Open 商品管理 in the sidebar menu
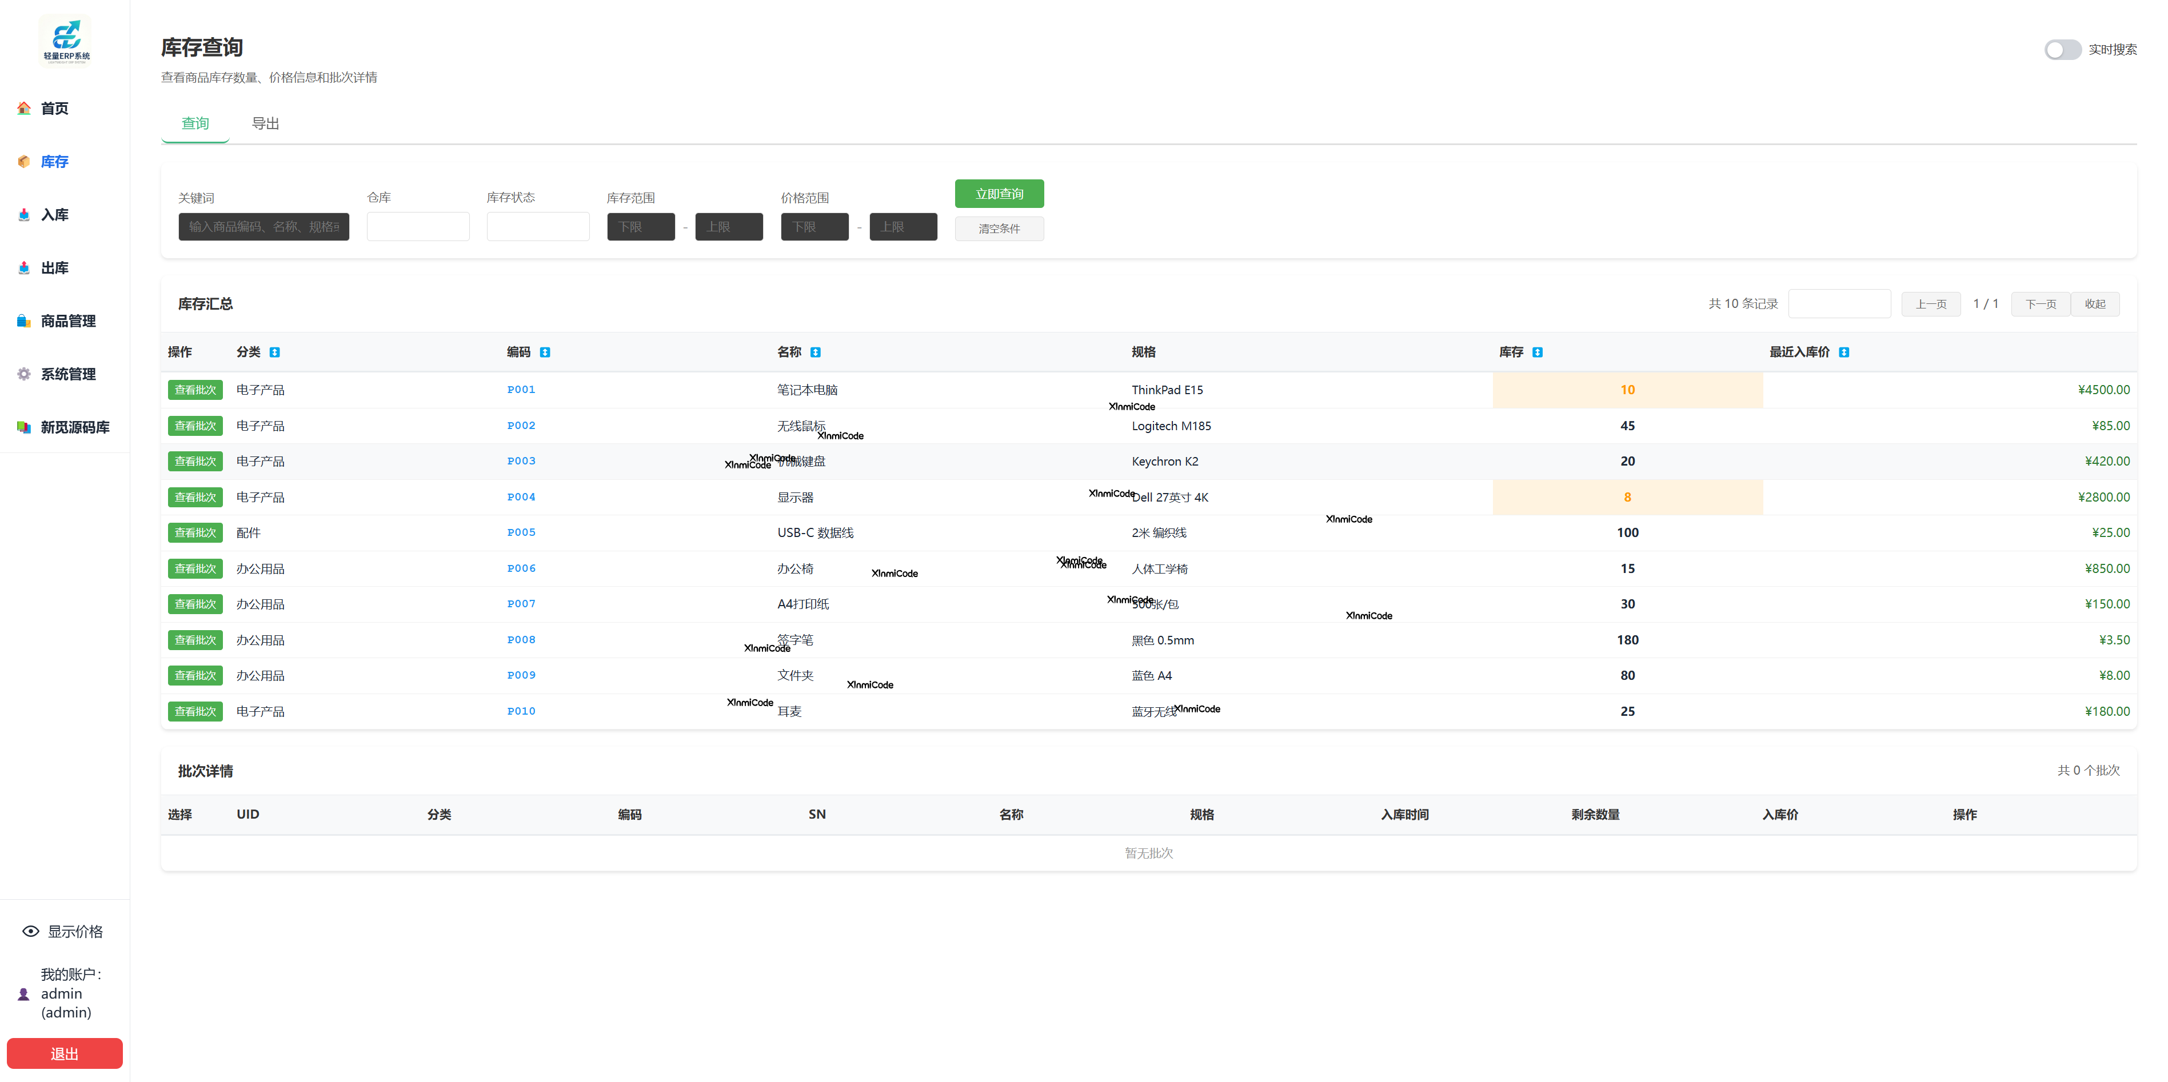2168x1082 pixels. tap(68, 320)
